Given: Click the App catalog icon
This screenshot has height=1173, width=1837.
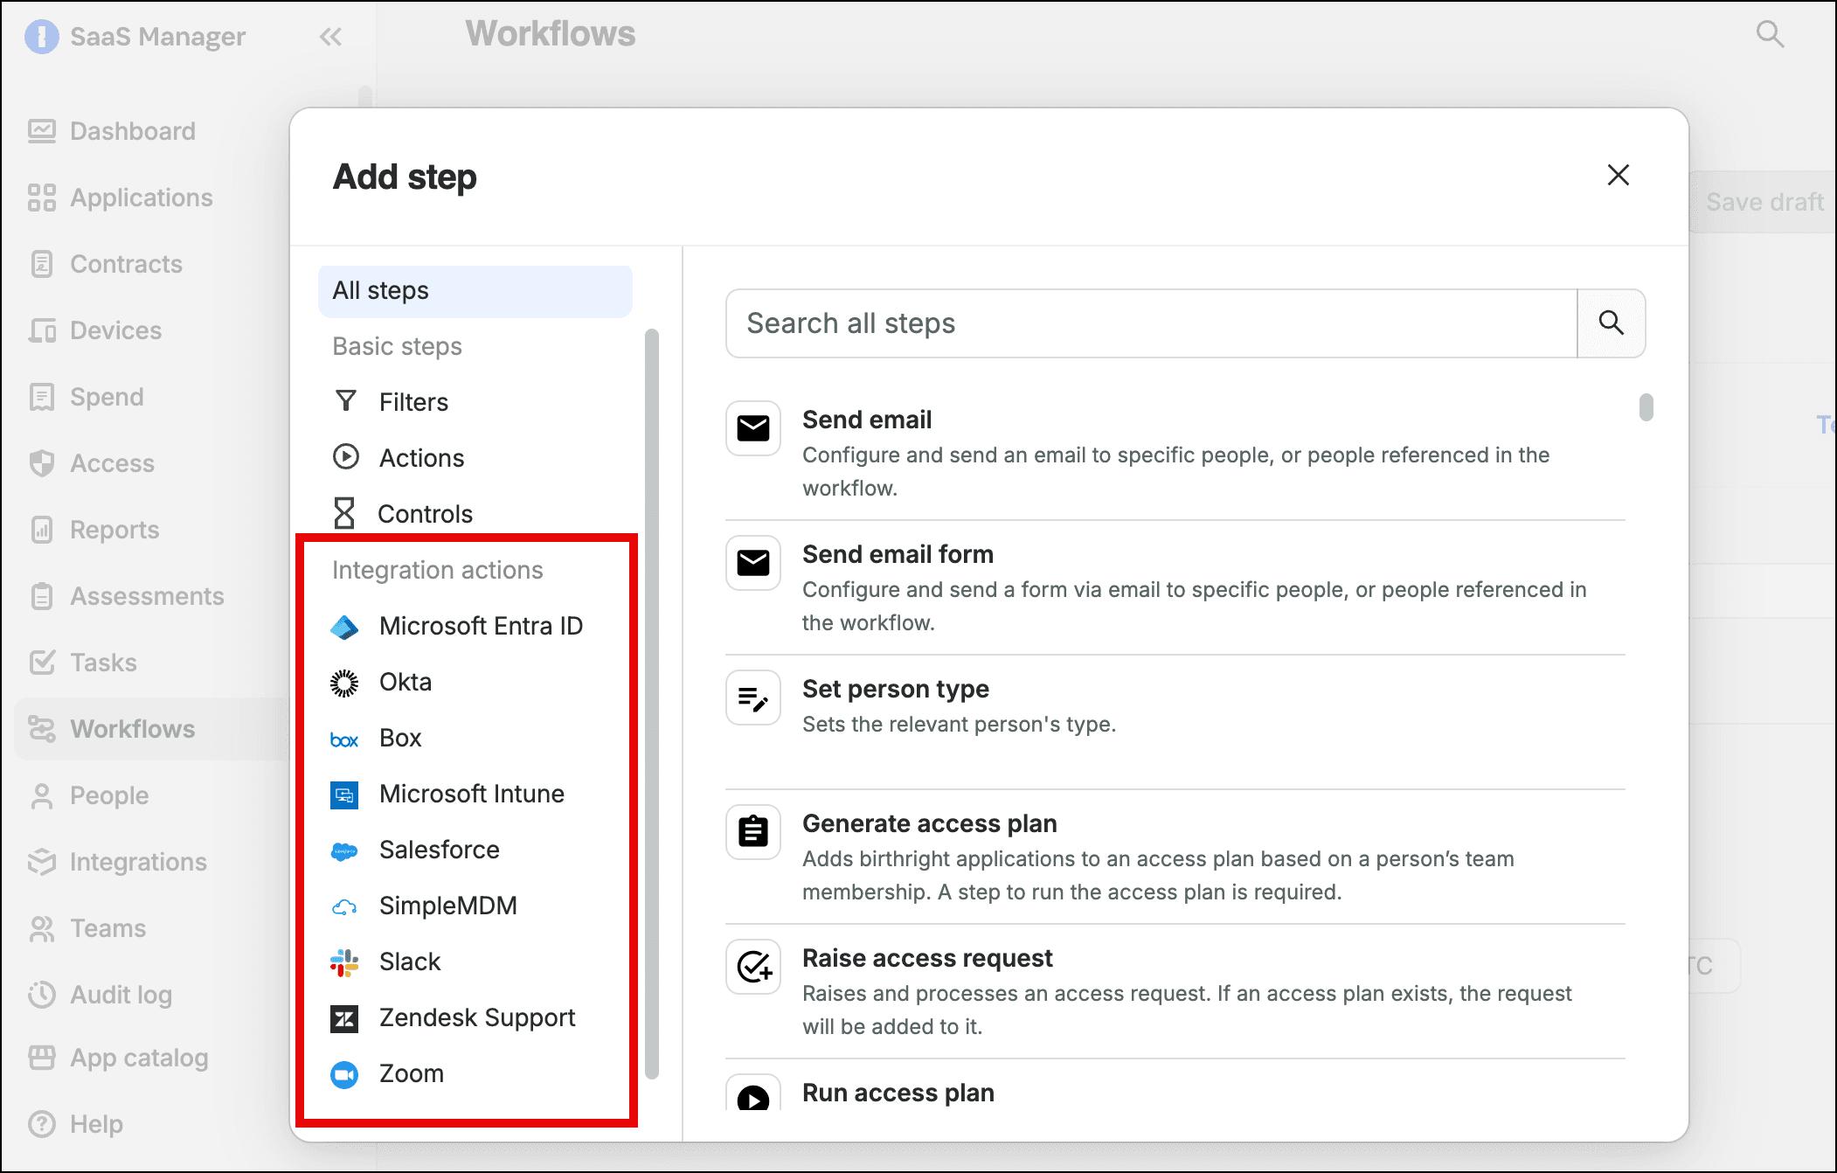Looking at the screenshot, I should coord(41,1058).
